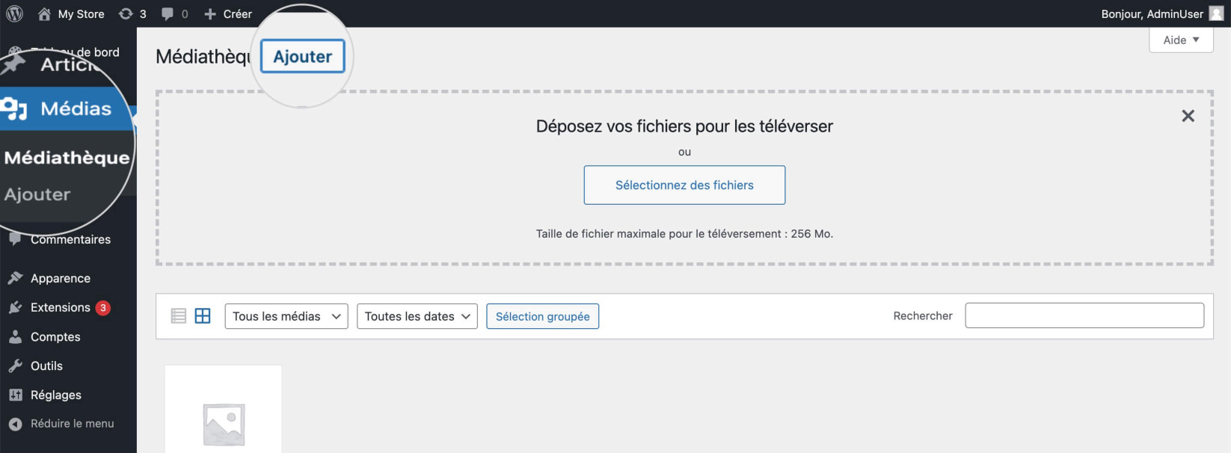The image size is (1231, 453).
Task: Open Ajouter submenu item in sidebar
Action: 37,194
